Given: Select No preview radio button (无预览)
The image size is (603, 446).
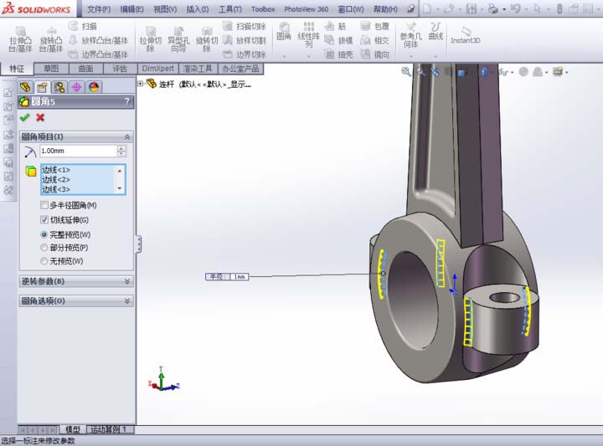Looking at the screenshot, I should pos(44,261).
